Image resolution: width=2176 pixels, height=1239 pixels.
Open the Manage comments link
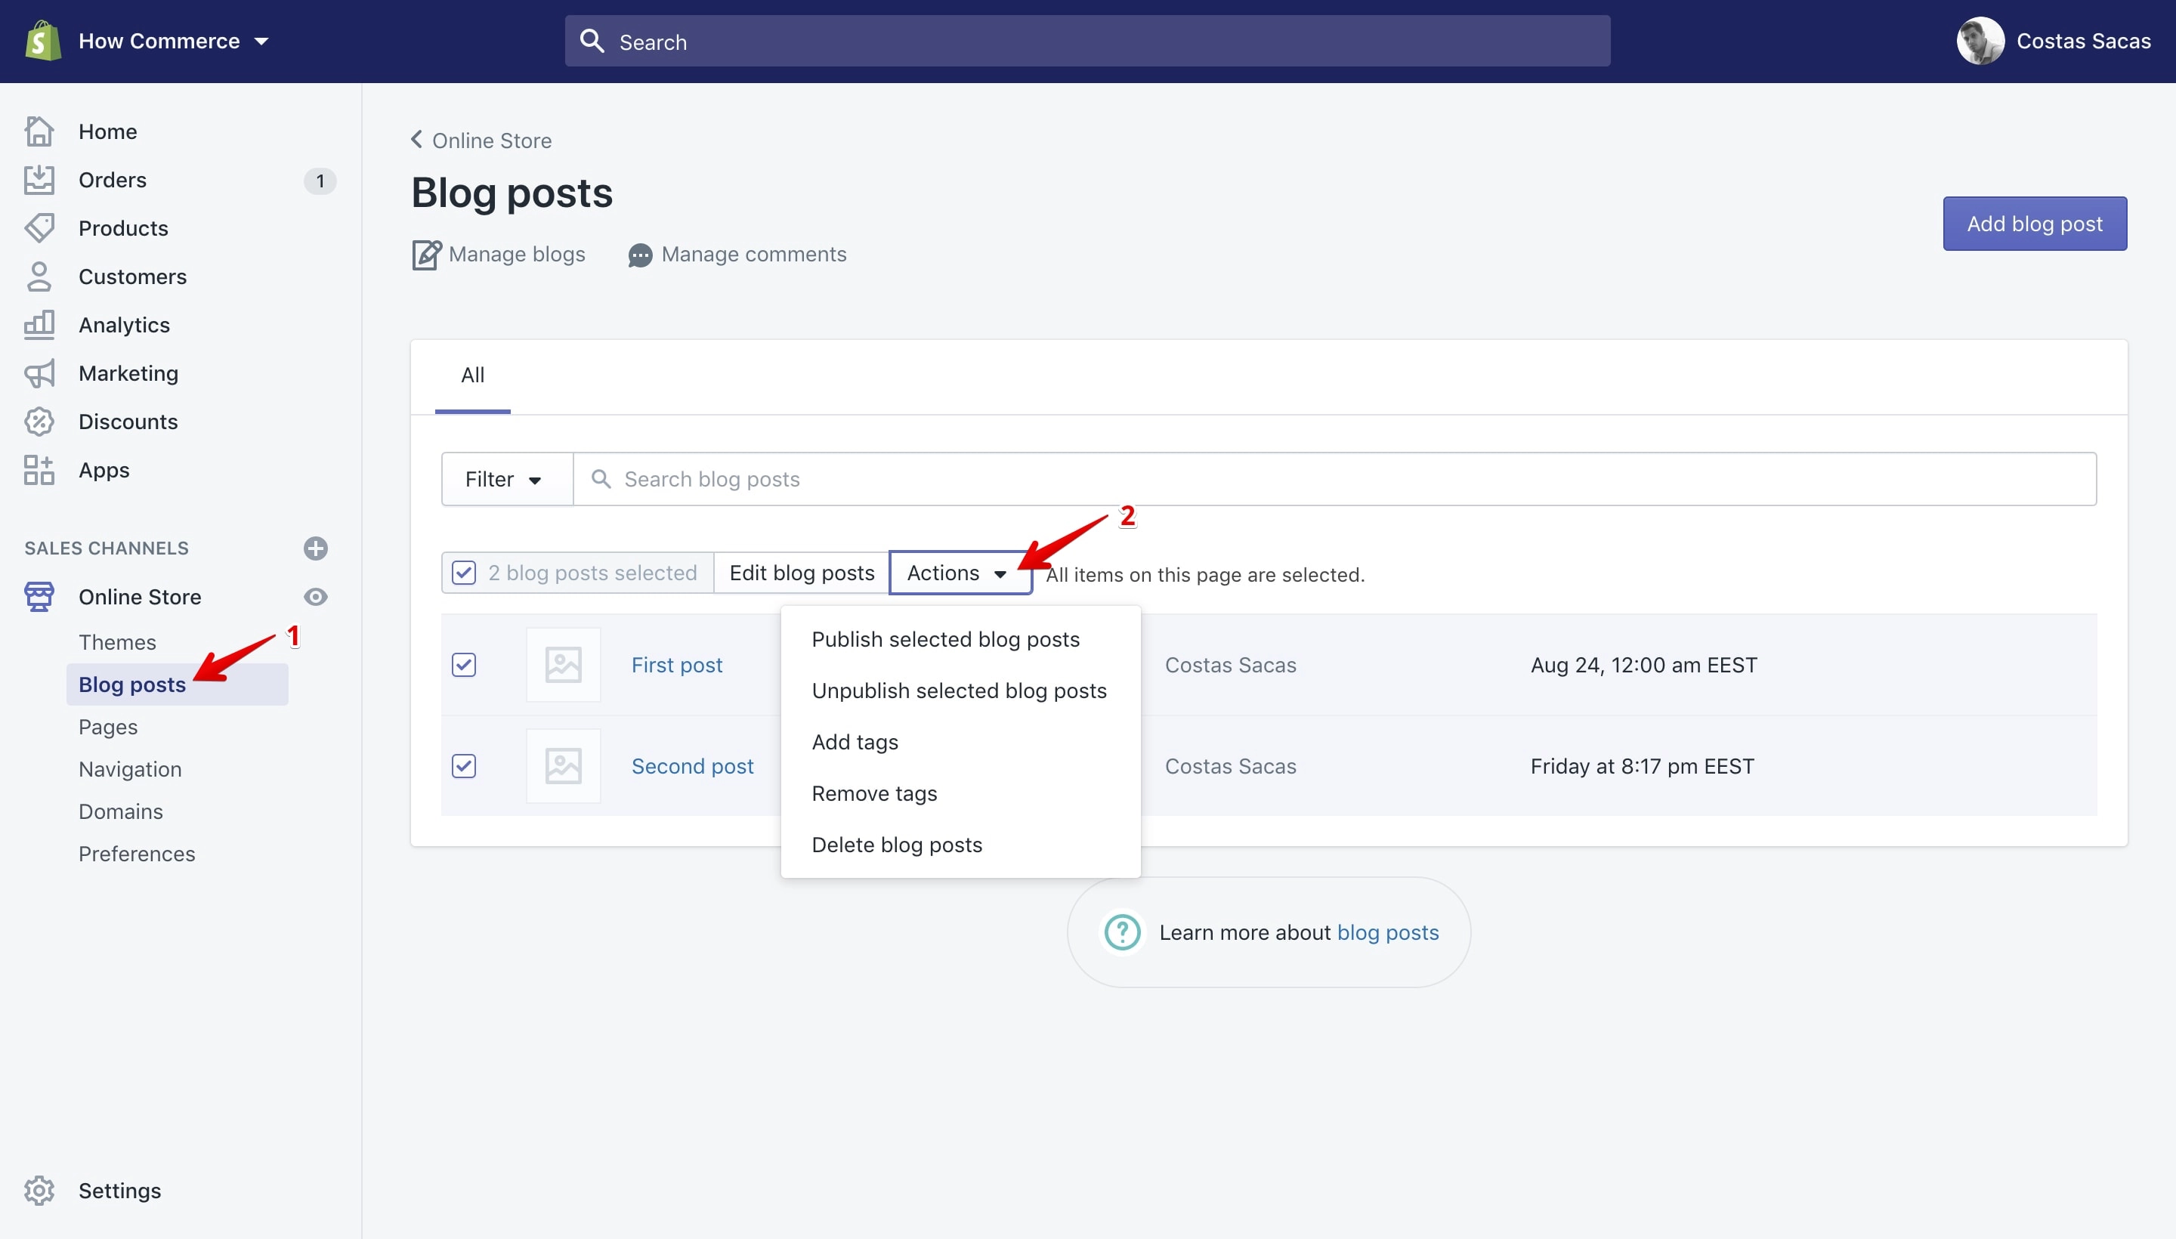(x=753, y=255)
